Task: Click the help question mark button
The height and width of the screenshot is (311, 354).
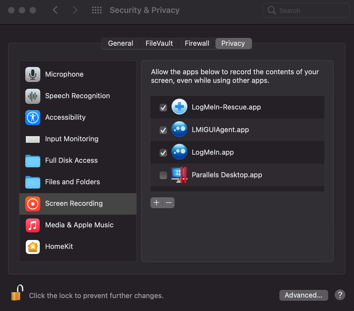Action: (340, 295)
